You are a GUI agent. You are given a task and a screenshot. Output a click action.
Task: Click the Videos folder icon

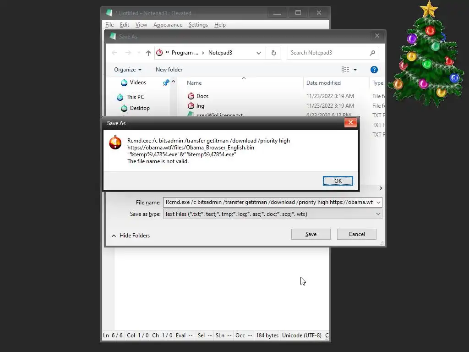click(124, 82)
